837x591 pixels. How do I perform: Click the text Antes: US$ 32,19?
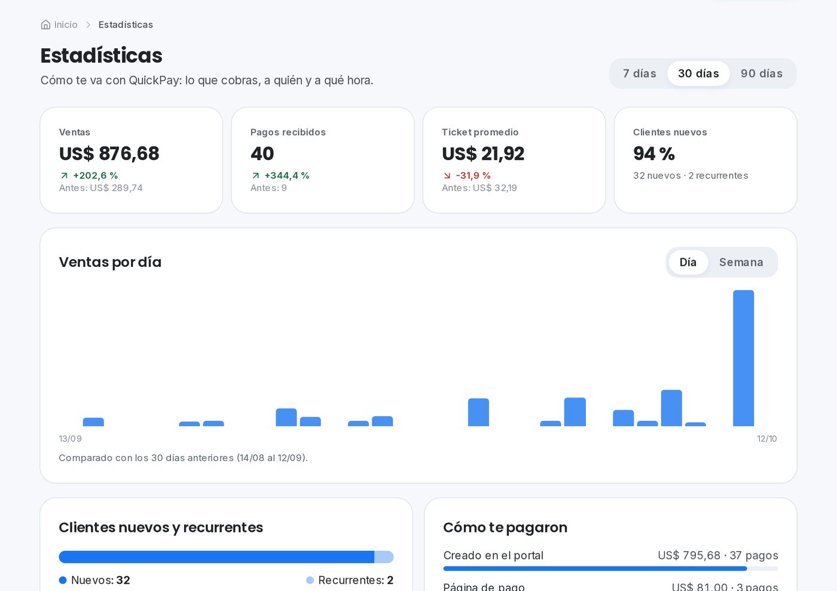click(x=479, y=188)
